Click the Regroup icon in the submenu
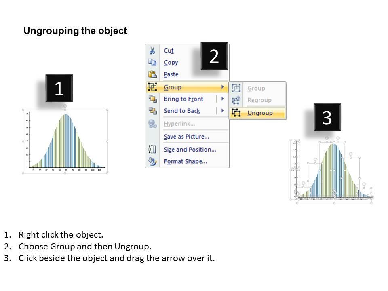This screenshot has width=388, height=291. tap(236, 100)
